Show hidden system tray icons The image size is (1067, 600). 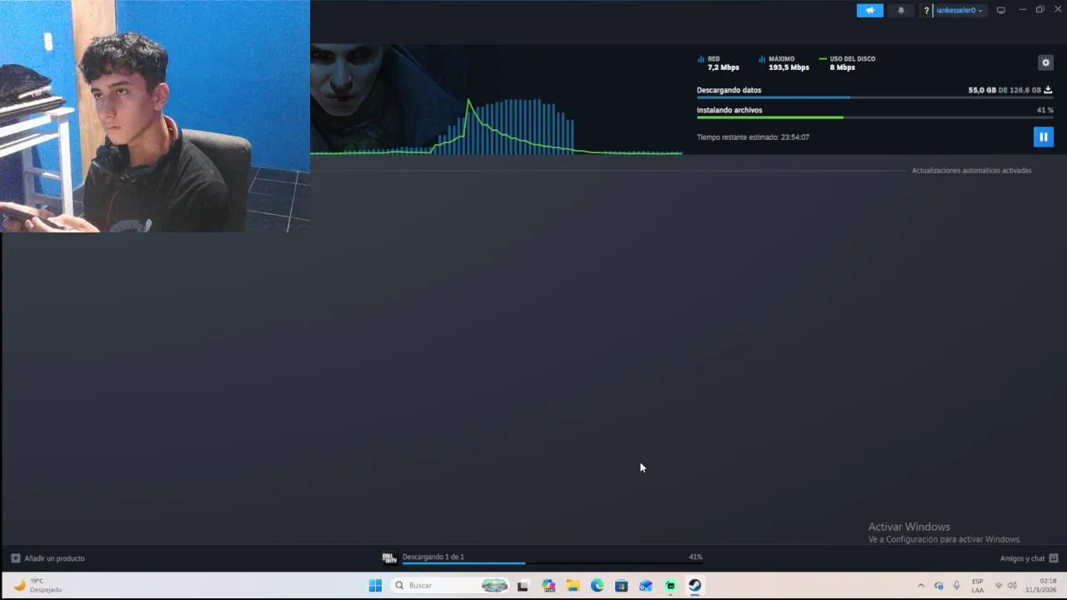(x=920, y=586)
